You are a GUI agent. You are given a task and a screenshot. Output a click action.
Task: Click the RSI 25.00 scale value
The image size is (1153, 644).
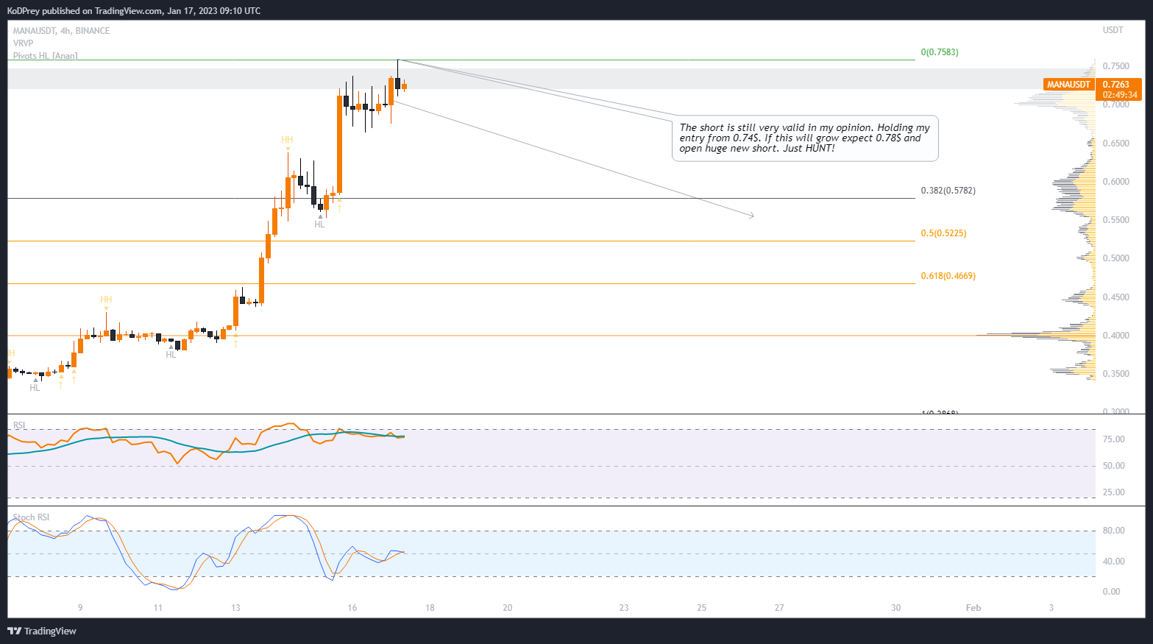(x=1114, y=492)
